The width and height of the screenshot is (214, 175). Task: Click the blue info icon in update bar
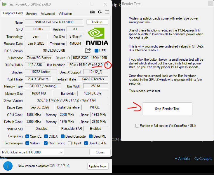8,166
